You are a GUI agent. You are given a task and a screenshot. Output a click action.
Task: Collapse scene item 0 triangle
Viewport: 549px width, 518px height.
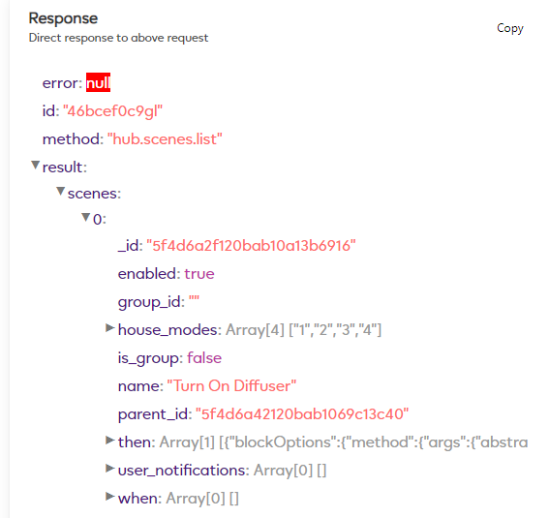(x=86, y=217)
